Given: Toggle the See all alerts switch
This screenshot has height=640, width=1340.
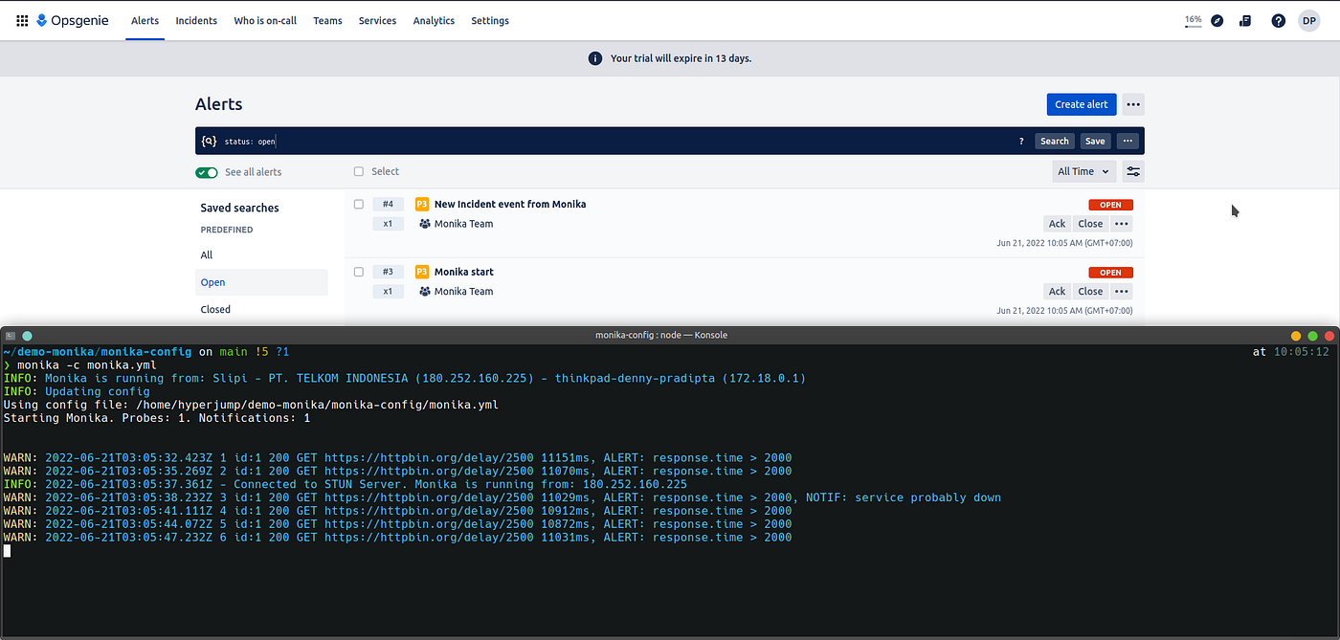Looking at the screenshot, I should coord(207,172).
